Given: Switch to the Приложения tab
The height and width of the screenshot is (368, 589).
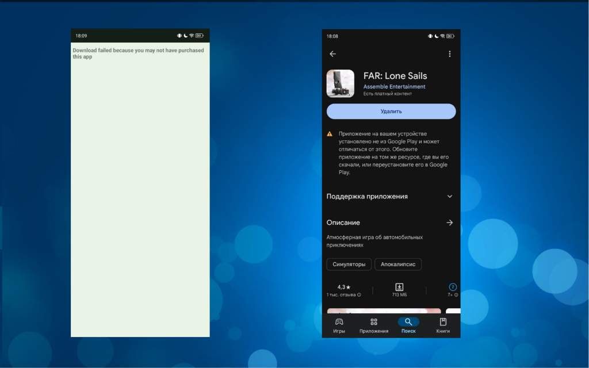Looking at the screenshot, I should 374,325.
